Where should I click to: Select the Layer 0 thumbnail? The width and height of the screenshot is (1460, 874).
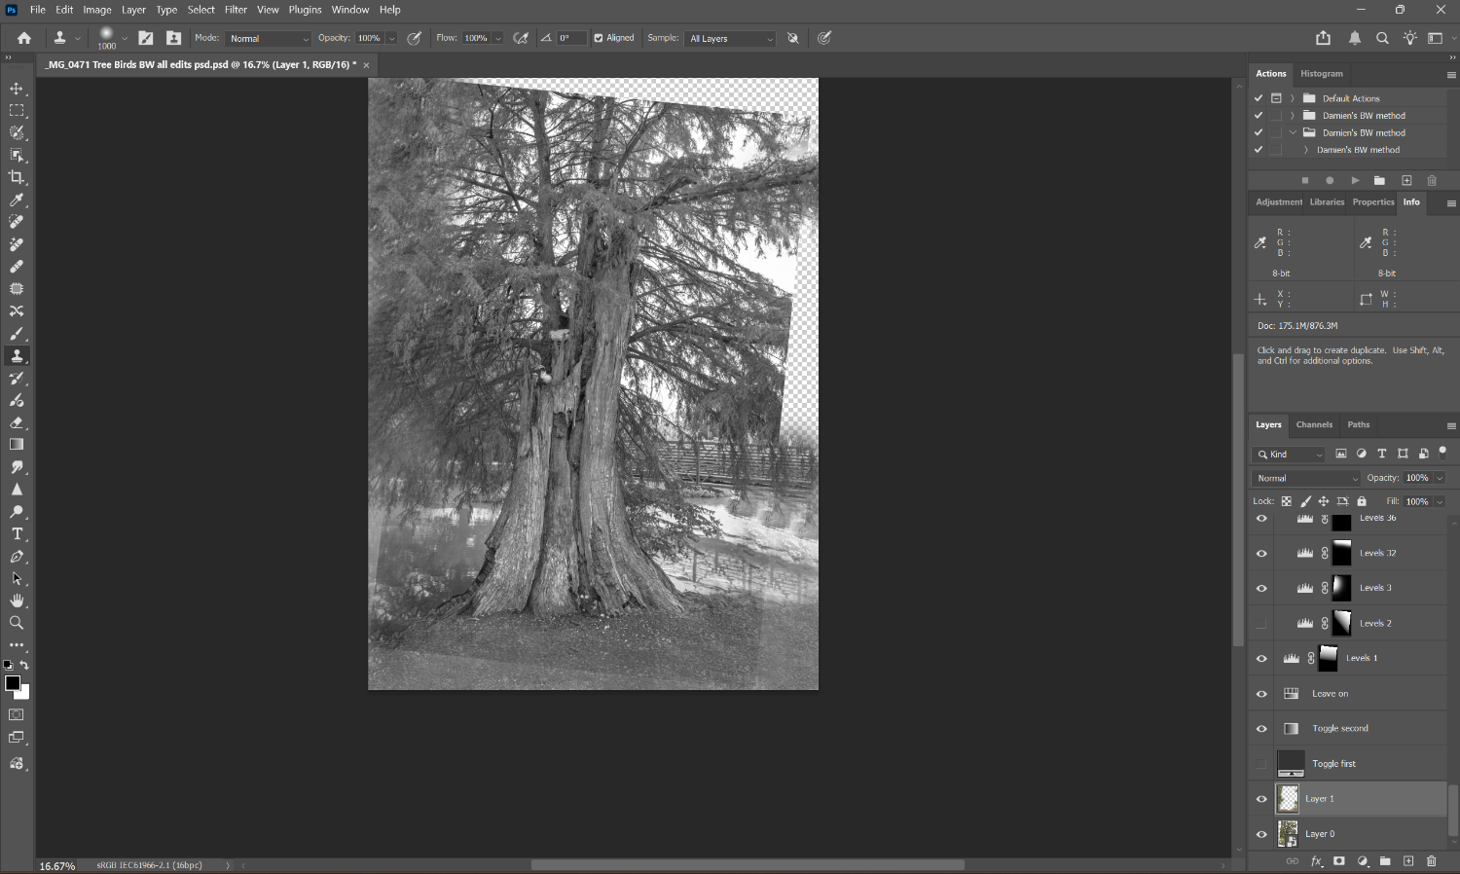point(1288,834)
